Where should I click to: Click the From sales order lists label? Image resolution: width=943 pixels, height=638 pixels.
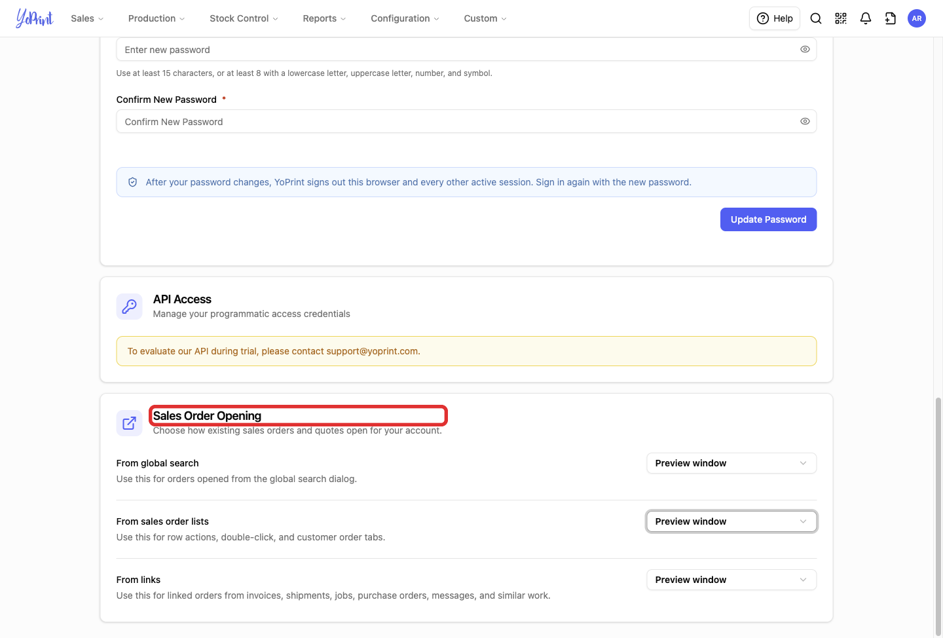pyautogui.click(x=162, y=521)
